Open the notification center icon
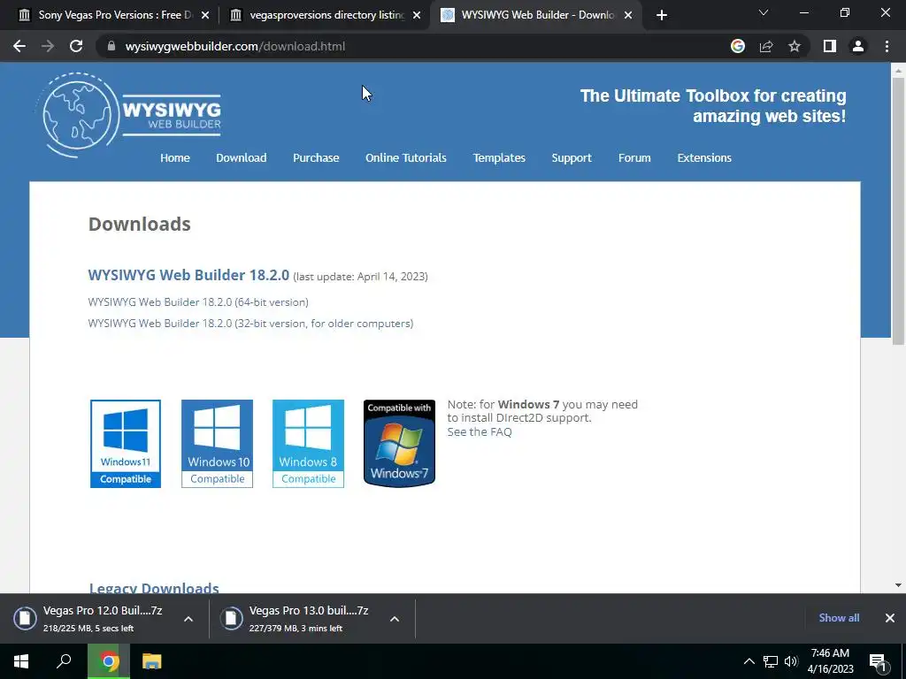The height and width of the screenshot is (679, 906). [878, 662]
